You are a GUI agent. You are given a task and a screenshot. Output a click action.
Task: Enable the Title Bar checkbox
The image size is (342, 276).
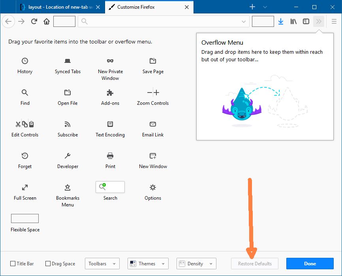click(x=13, y=264)
